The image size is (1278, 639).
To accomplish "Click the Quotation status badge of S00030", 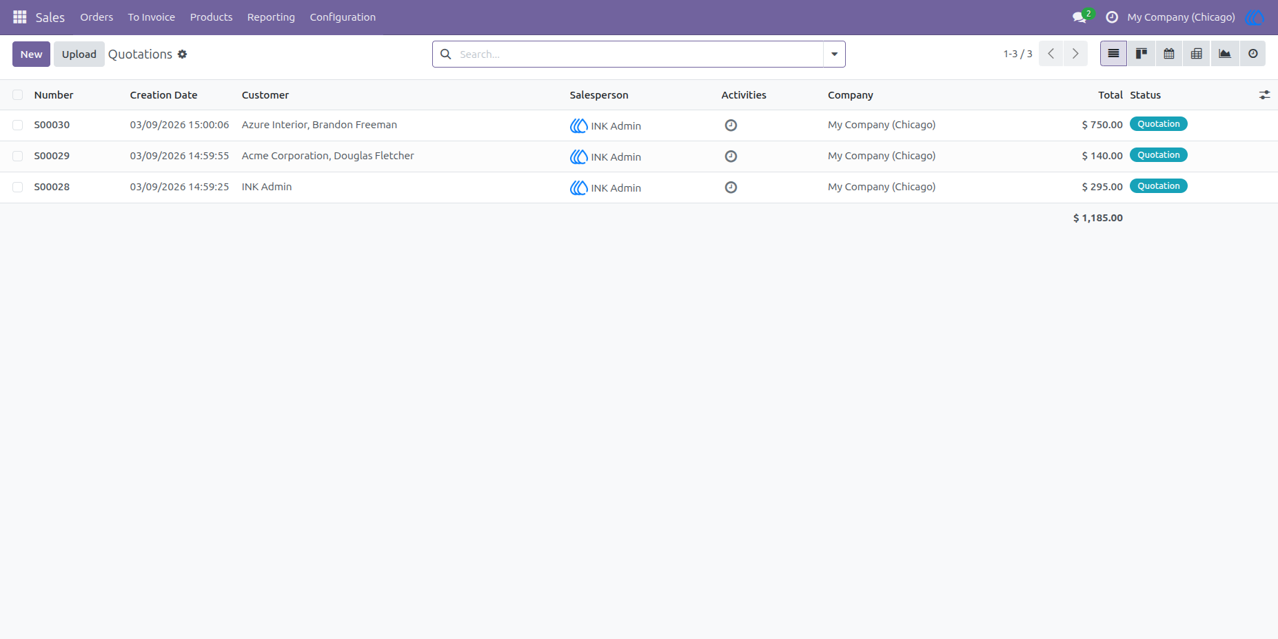I will click(1158, 124).
